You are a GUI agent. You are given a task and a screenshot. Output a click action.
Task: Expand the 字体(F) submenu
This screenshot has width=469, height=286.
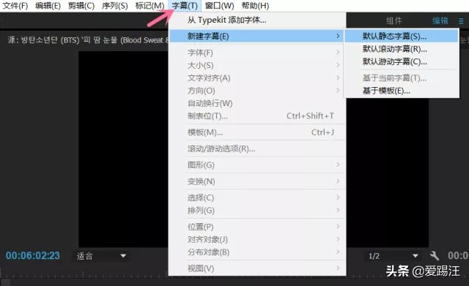(257, 53)
